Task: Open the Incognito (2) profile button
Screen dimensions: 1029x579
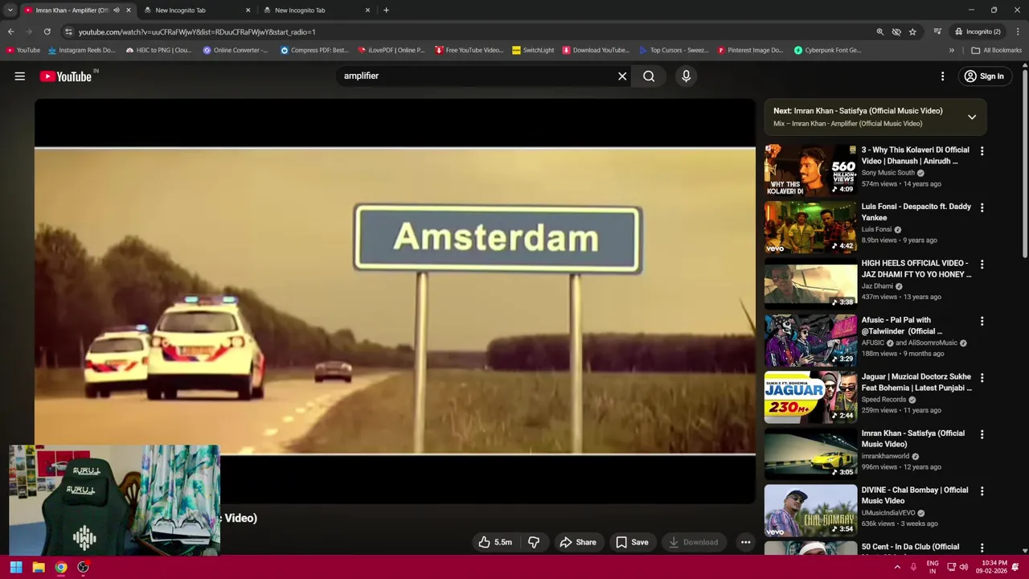Action: click(978, 31)
